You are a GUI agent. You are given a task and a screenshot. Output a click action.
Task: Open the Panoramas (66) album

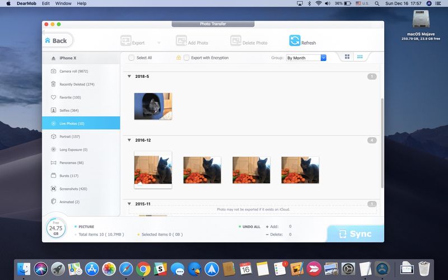point(81,162)
